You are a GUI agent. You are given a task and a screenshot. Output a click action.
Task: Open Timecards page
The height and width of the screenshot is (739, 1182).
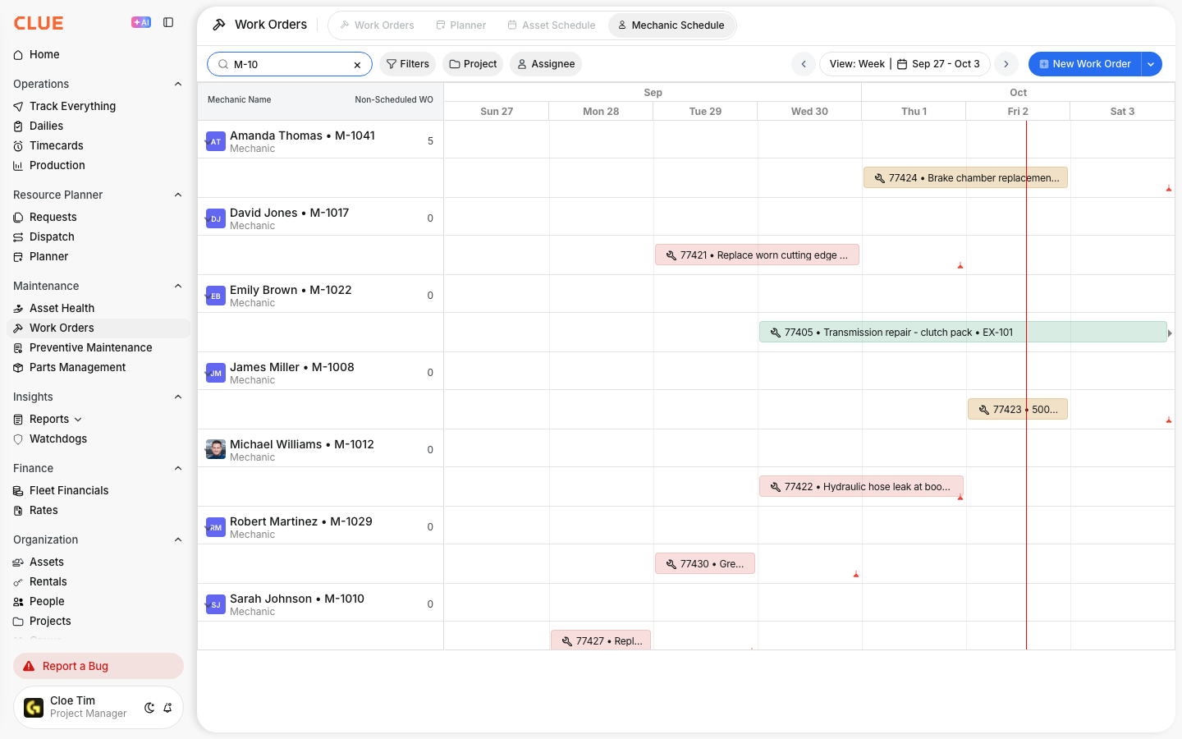click(56, 145)
